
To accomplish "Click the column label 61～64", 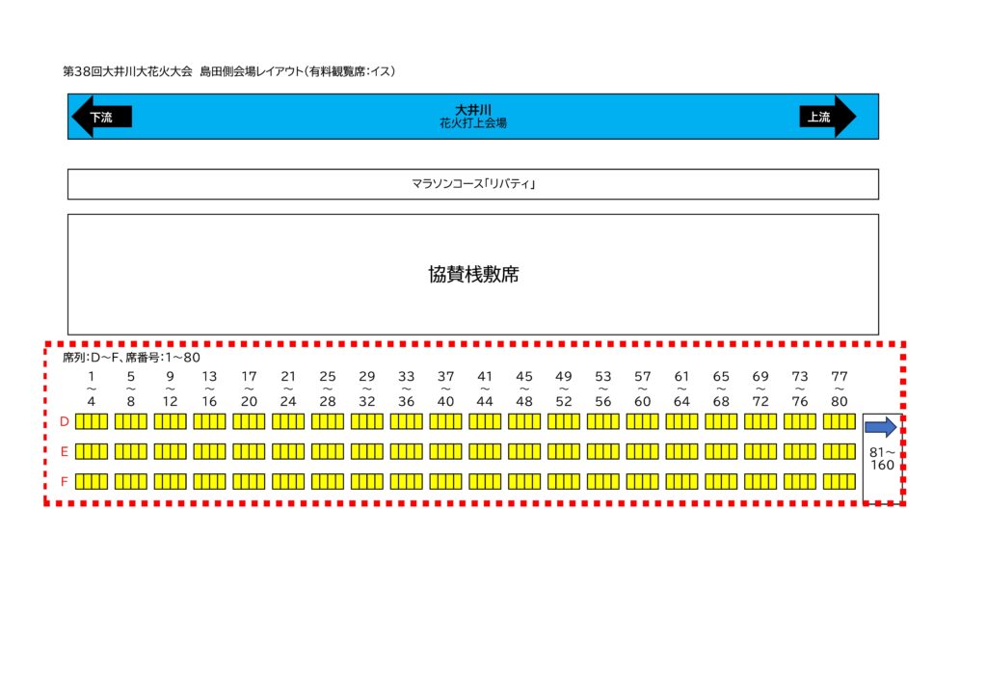I will (681, 389).
